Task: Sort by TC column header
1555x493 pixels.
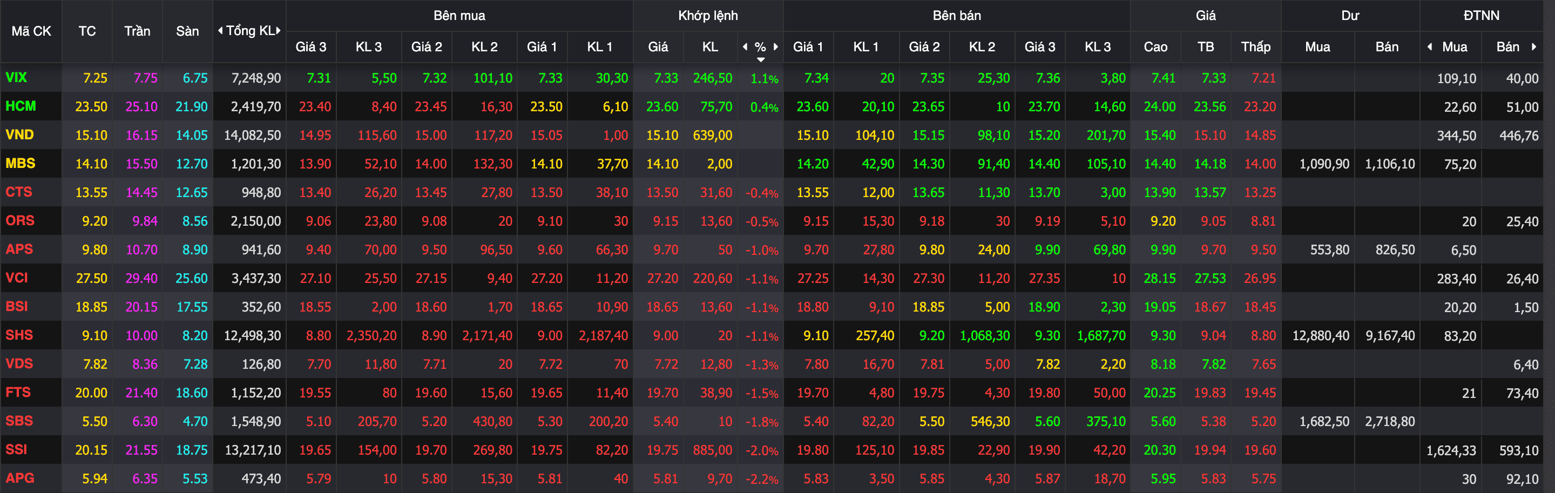Action: (x=87, y=31)
